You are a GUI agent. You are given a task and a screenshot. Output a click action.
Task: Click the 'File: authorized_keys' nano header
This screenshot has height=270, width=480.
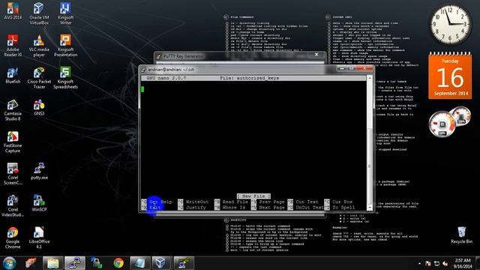point(249,78)
